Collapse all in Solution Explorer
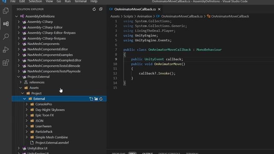The image size is (274, 154). coord(101,9)
